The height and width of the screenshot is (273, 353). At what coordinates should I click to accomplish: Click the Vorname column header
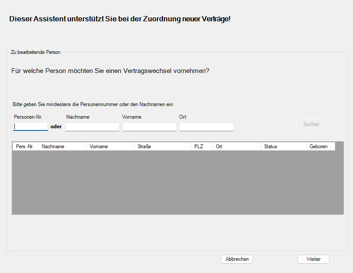click(x=98, y=146)
